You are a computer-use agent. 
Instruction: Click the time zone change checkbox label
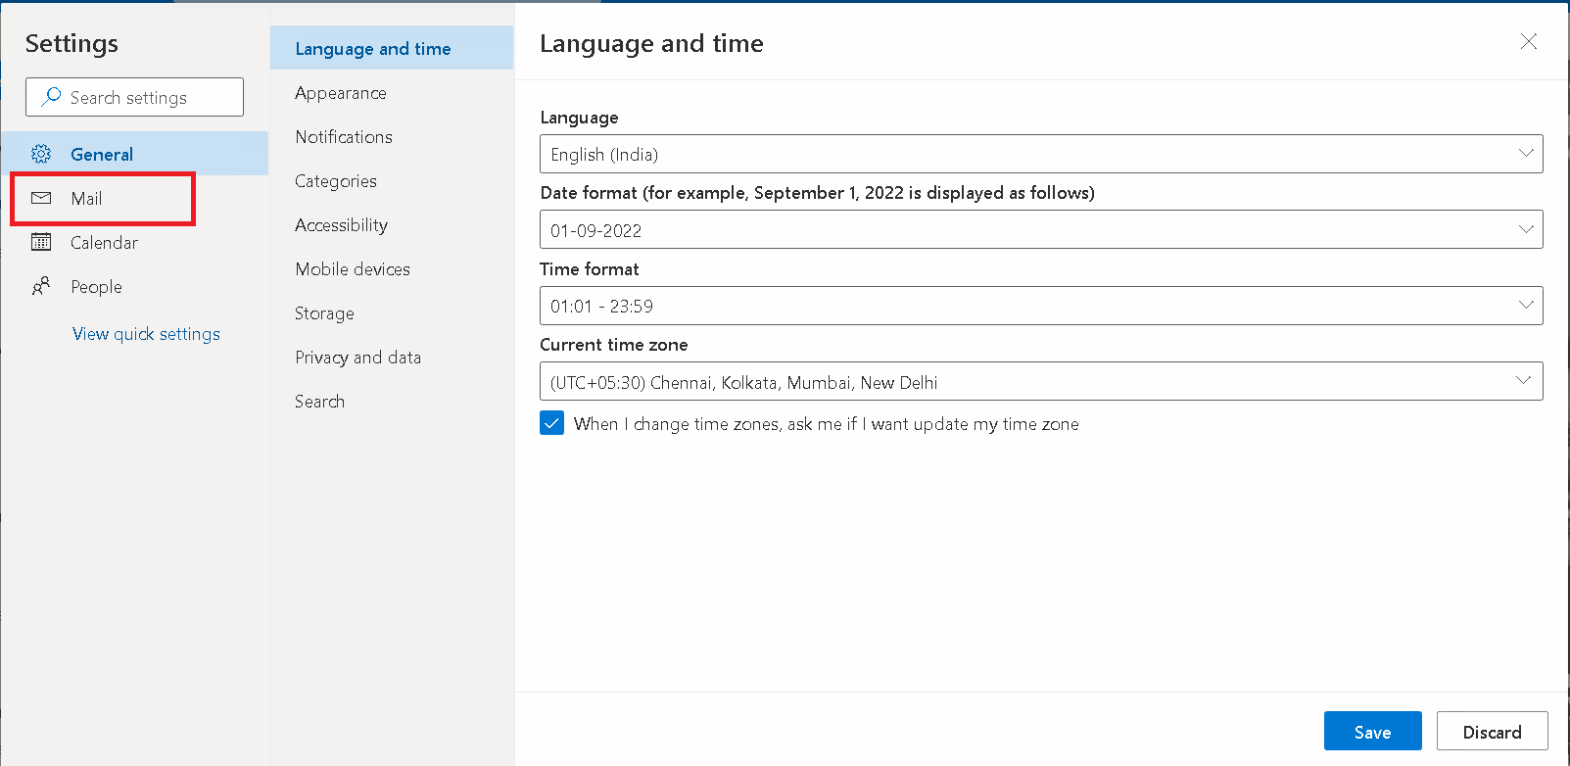pyautogui.click(x=827, y=423)
